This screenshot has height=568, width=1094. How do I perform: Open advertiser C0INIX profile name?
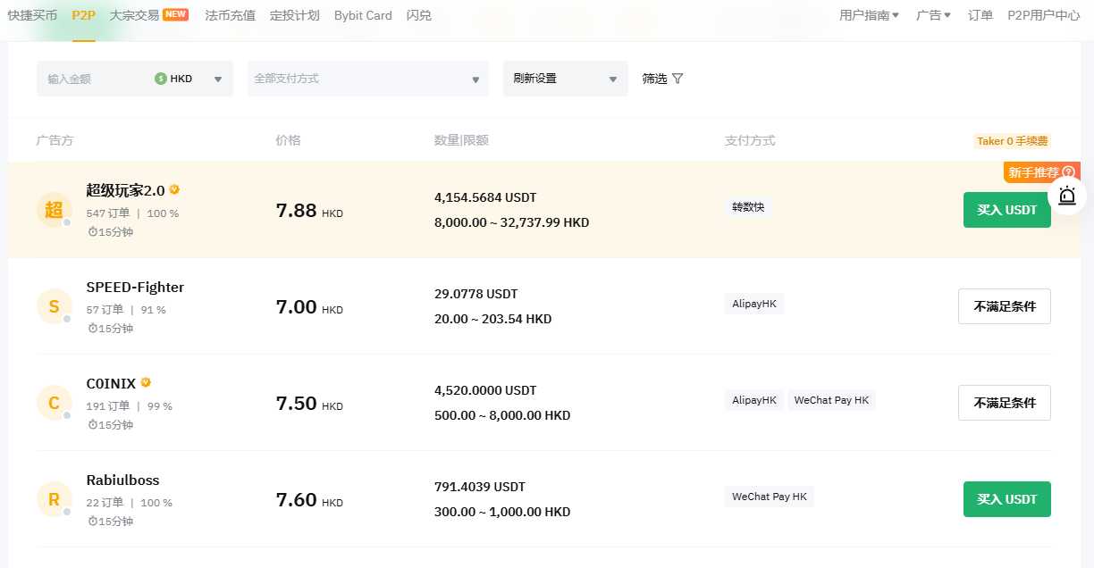112,383
